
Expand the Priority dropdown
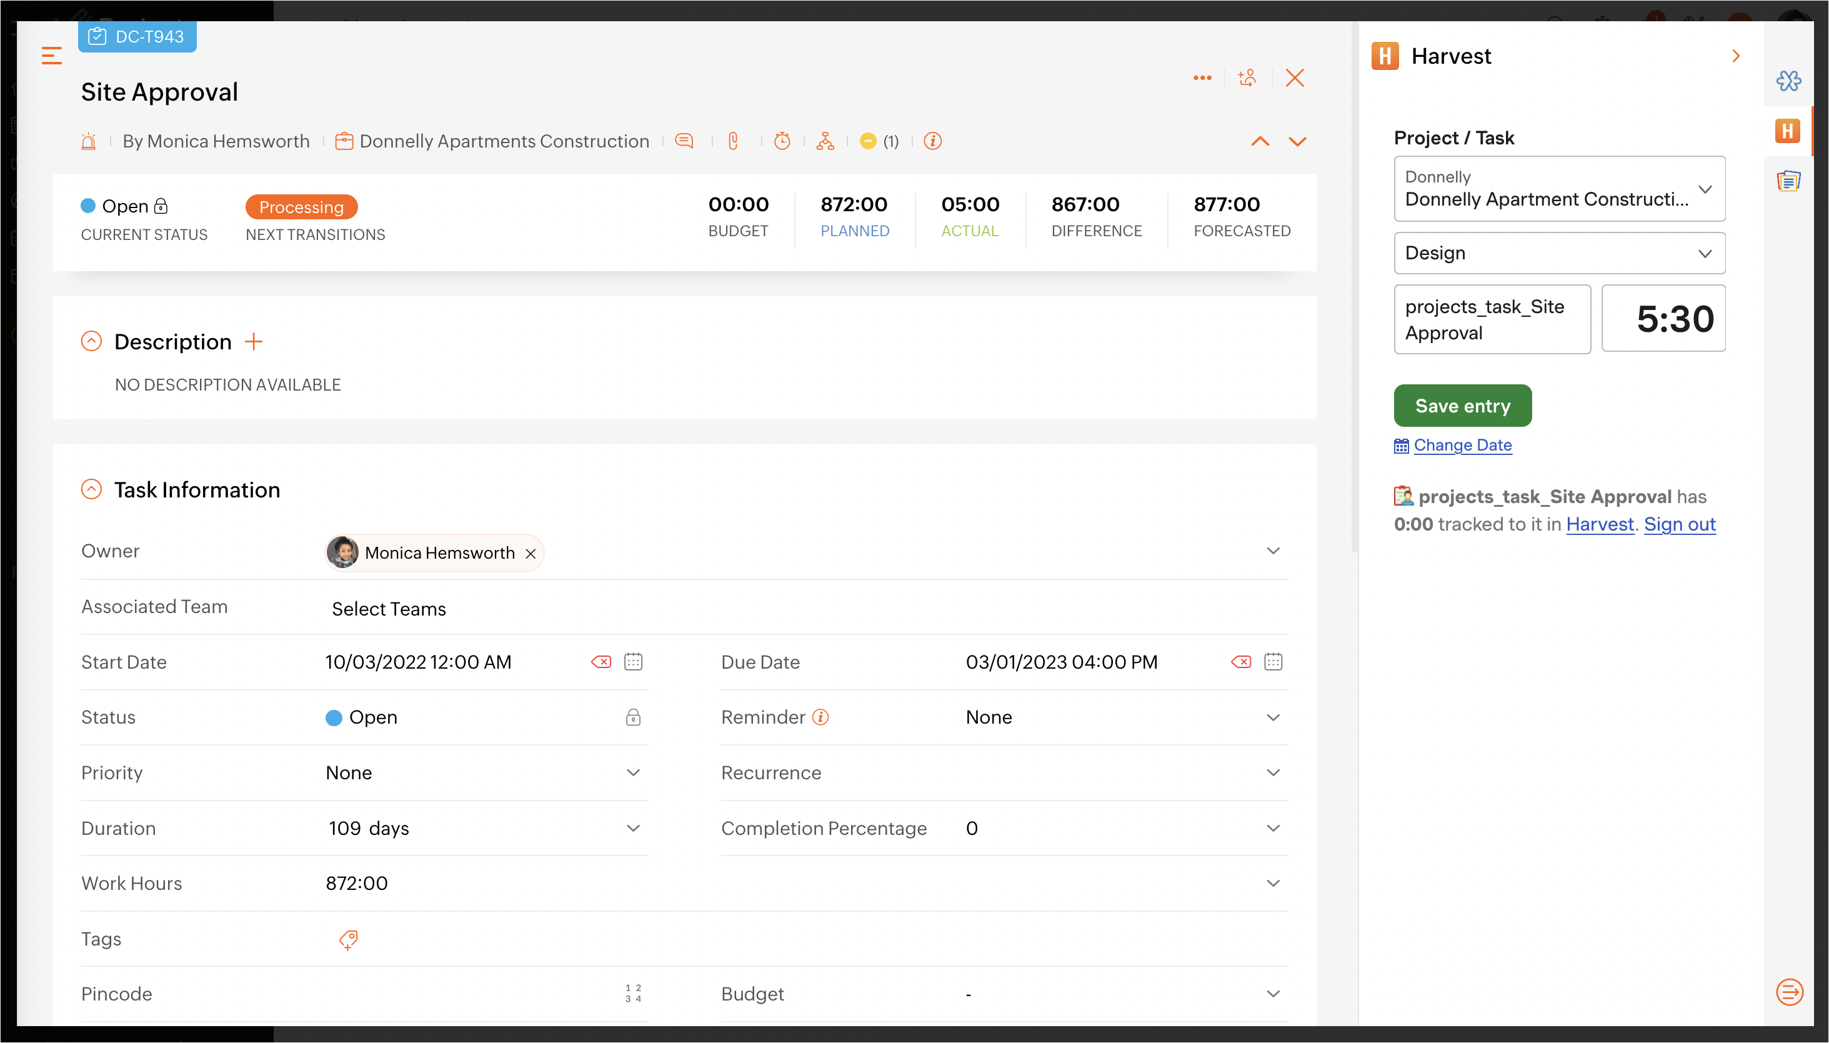pyautogui.click(x=633, y=773)
